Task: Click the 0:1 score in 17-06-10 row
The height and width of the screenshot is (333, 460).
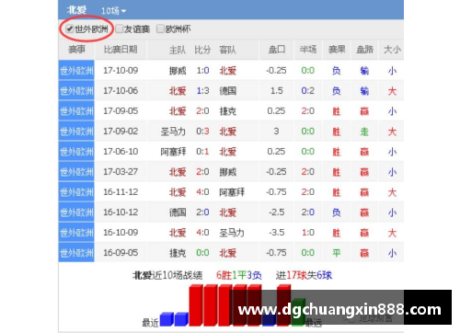Action: pyautogui.click(x=202, y=152)
